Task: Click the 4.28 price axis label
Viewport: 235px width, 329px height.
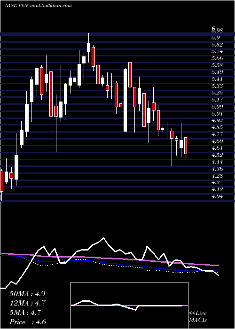Action: point(217,175)
